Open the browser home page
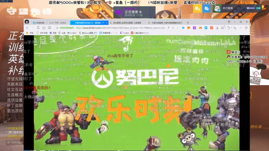 [x=44, y=28]
